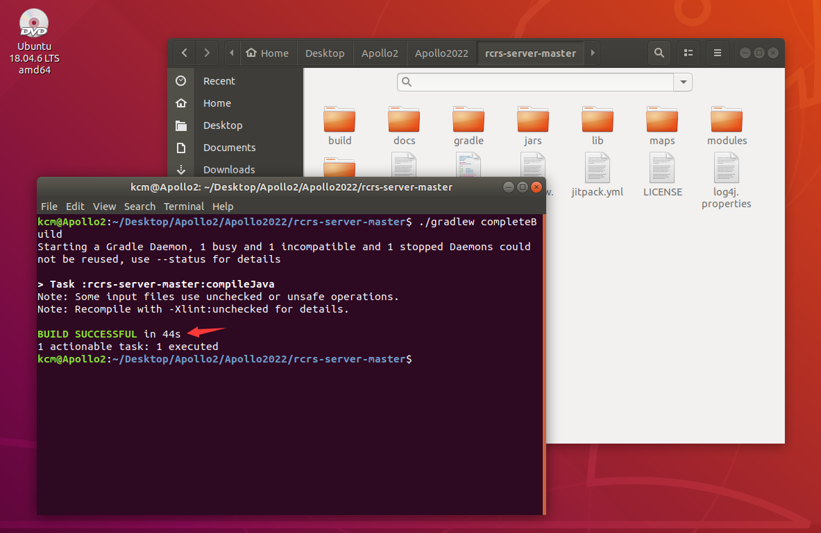The height and width of the screenshot is (533, 821).
Task: Click the Home house icon in sidebar
Action: pos(181,103)
